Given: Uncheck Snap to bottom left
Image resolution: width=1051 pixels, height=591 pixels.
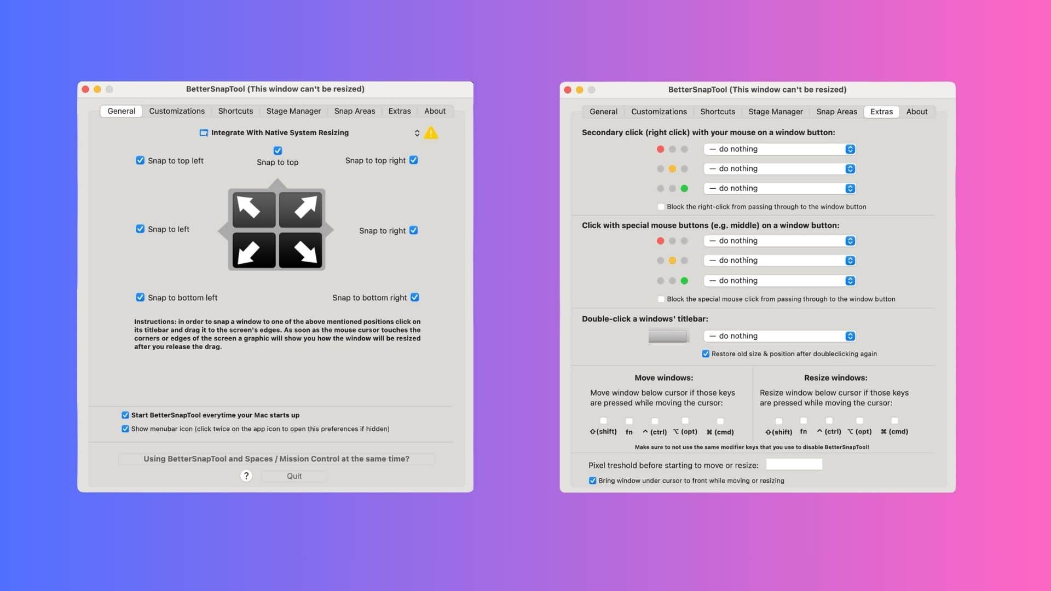Looking at the screenshot, I should pos(140,297).
